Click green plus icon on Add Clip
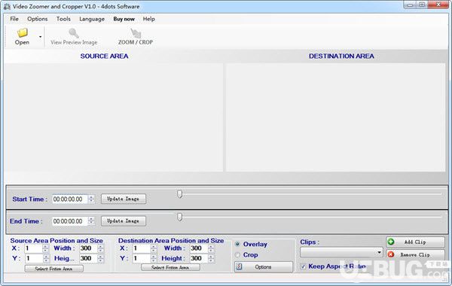 click(391, 242)
